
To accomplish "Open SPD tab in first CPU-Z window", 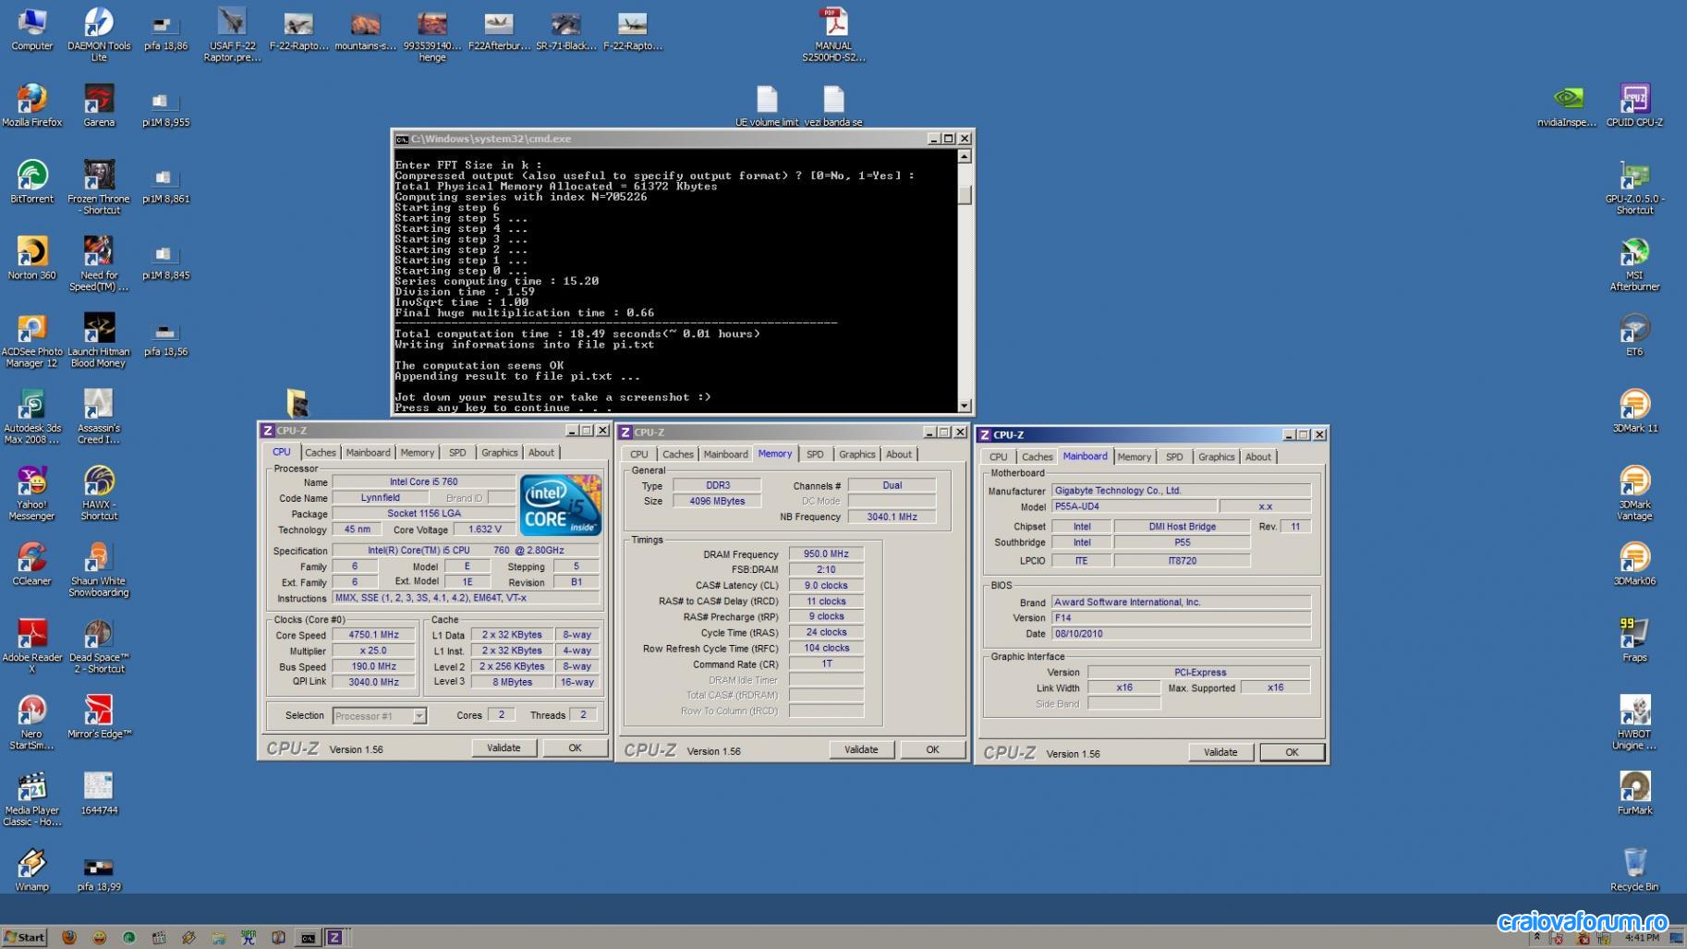I will coord(457,453).
